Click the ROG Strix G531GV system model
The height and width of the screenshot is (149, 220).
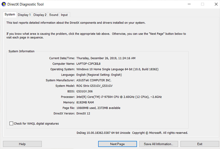(x=94, y=86)
